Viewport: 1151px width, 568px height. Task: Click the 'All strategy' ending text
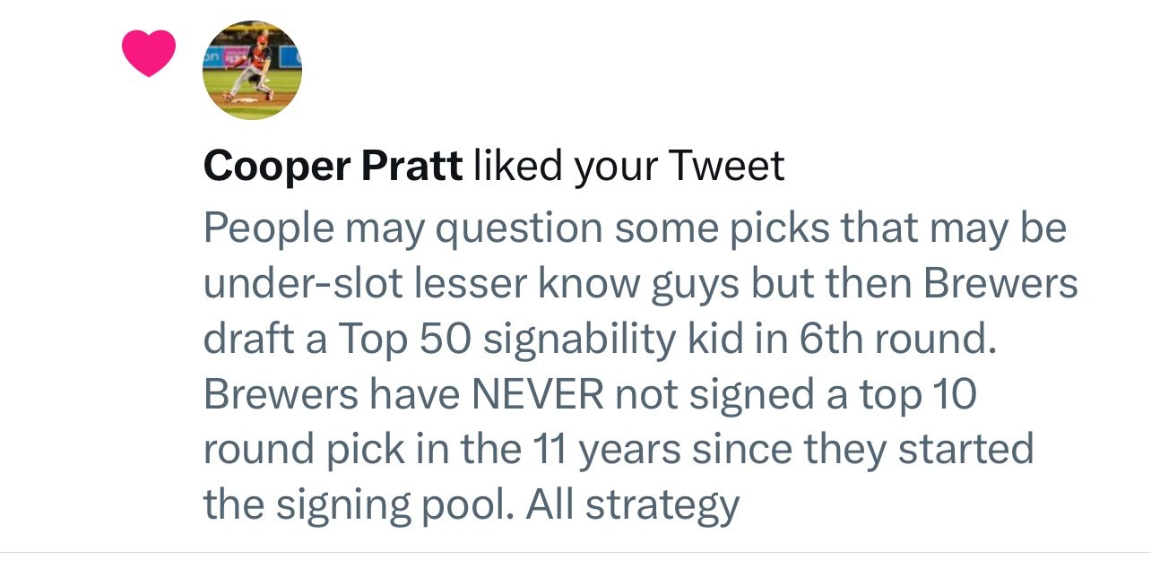click(633, 505)
